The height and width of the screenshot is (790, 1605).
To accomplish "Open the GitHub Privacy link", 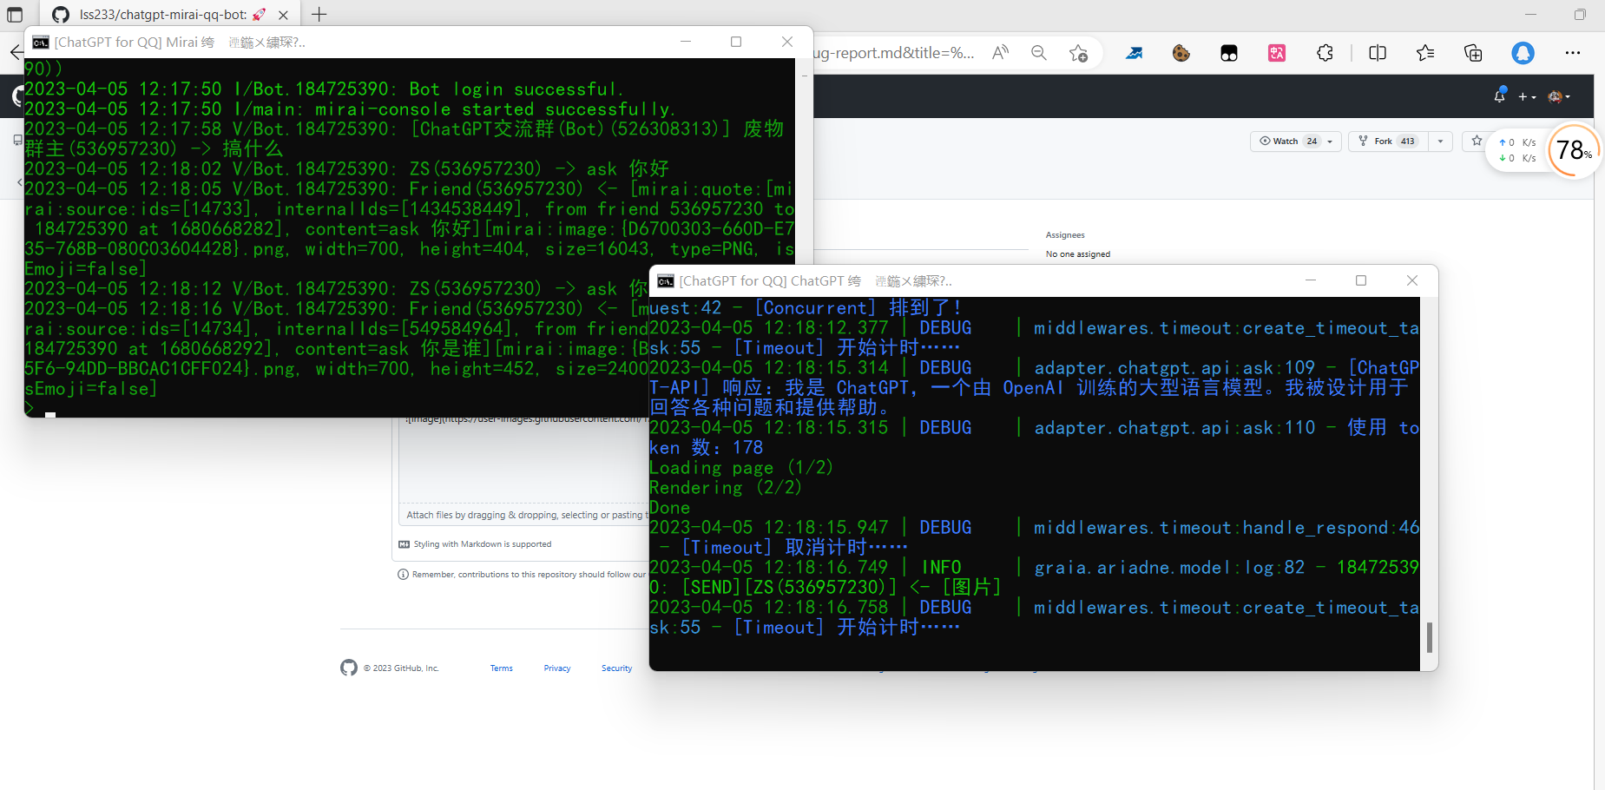I will pos(556,668).
